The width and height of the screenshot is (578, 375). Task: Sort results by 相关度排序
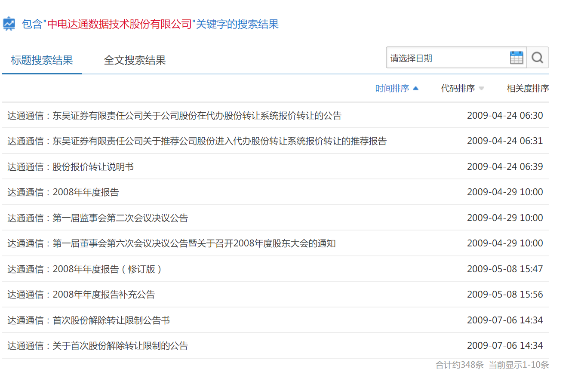pos(528,89)
